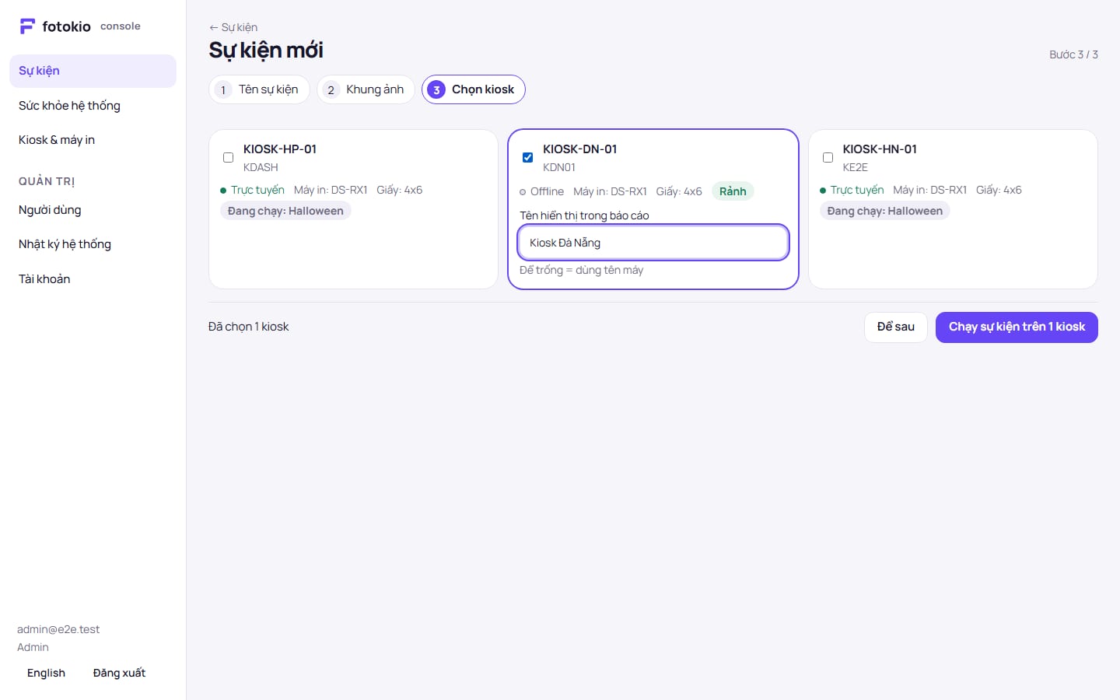
Task: Go to Kiosk & máy in
Action: pos(93,140)
